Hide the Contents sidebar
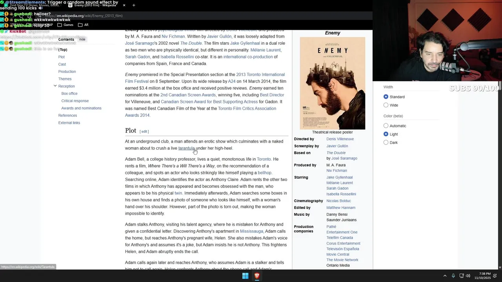The image size is (502, 282). click(82, 40)
